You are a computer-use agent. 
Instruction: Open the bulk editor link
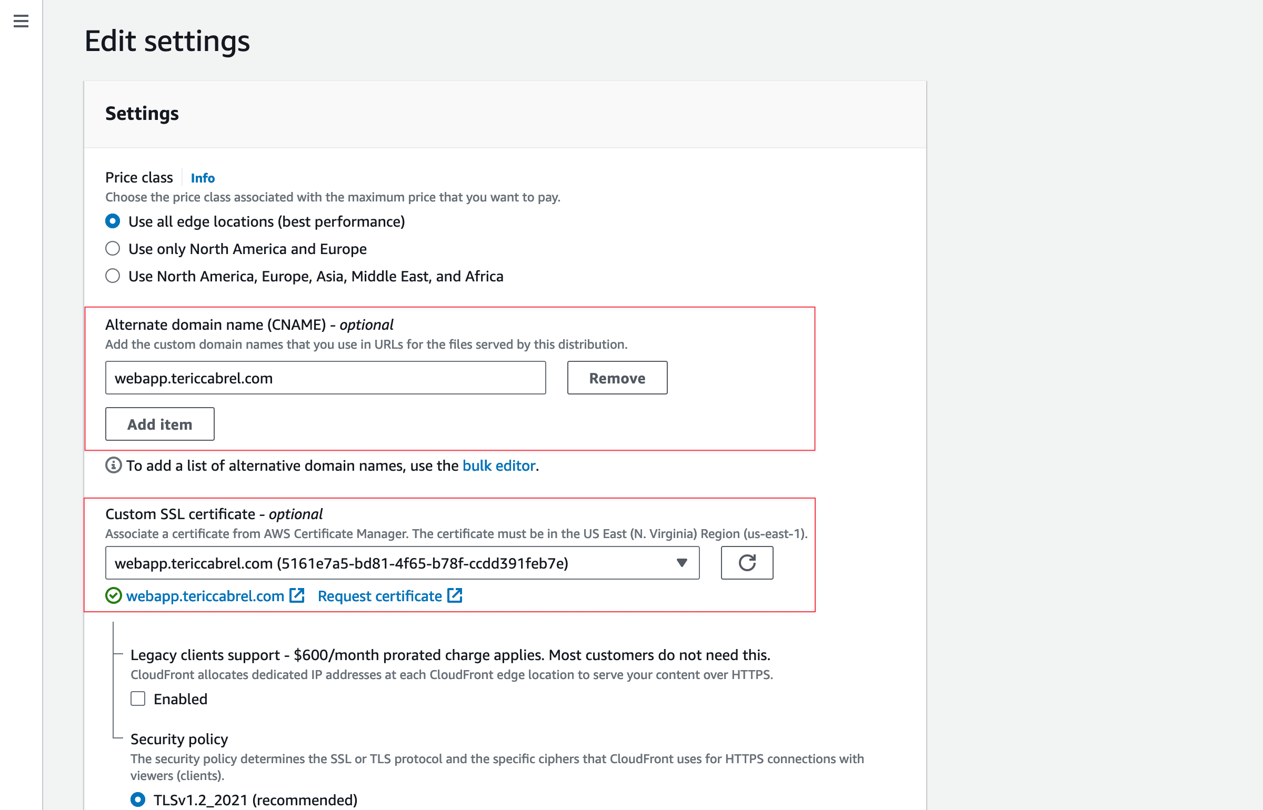click(x=498, y=465)
